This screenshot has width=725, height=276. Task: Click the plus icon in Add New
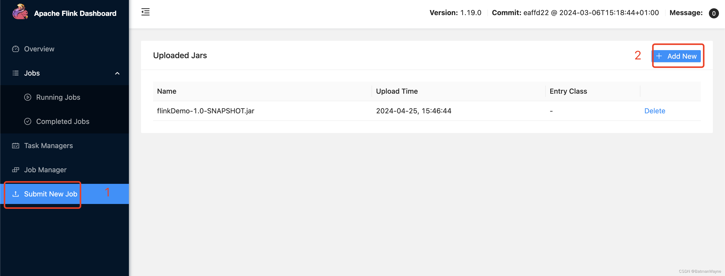click(x=659, y=56)
